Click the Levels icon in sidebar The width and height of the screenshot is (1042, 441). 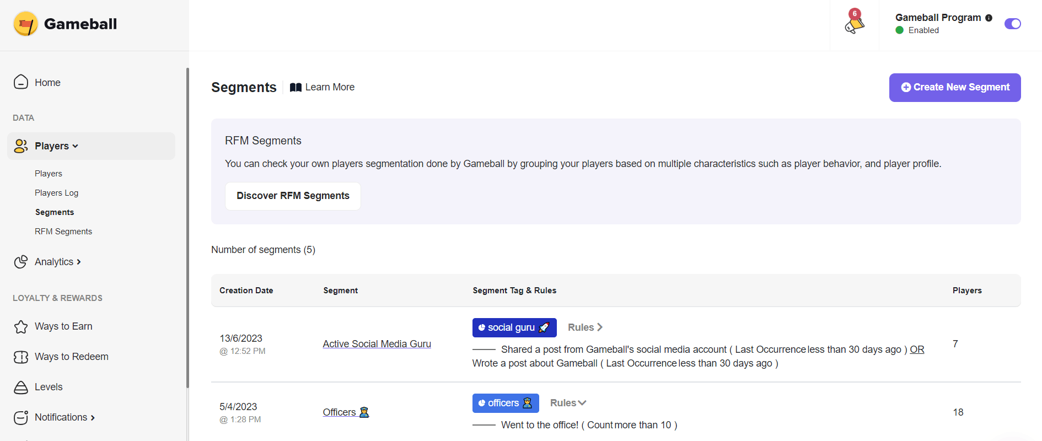tap(21, 387)
